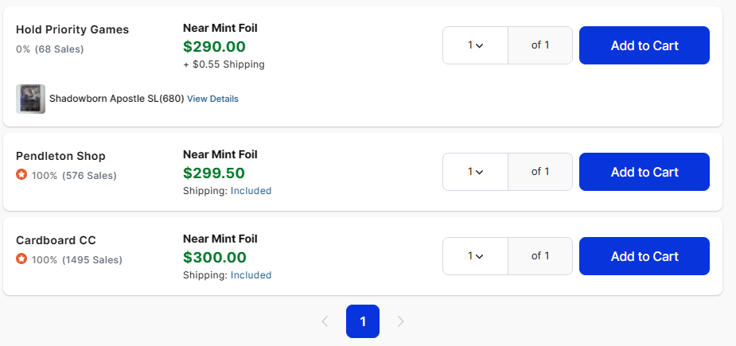Click View Details link for Shadowborn Apostle

(x=212, y=99)
